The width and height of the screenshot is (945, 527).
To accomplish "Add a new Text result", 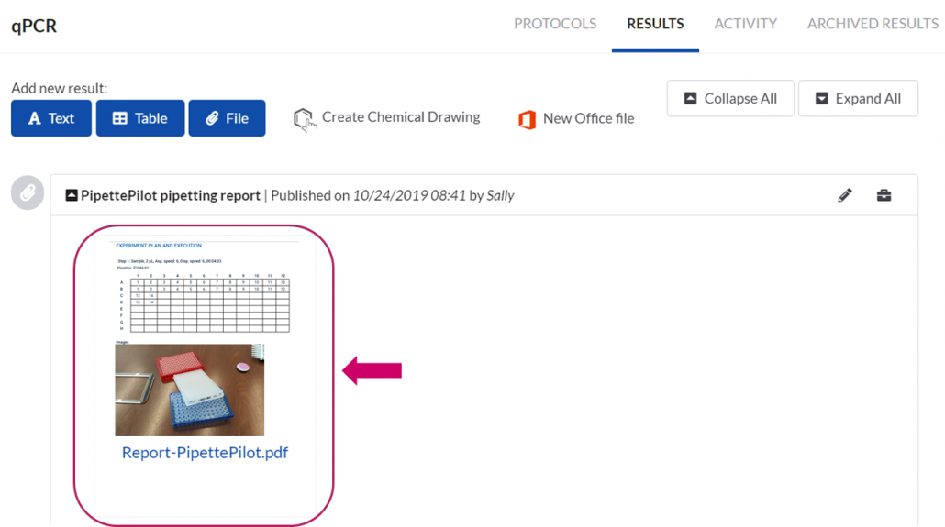I will click(x=51, y=118).
